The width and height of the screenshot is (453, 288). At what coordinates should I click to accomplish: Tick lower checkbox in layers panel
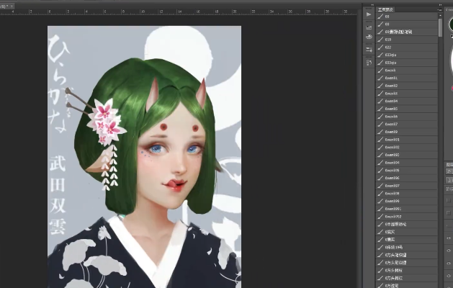point(449,213)
